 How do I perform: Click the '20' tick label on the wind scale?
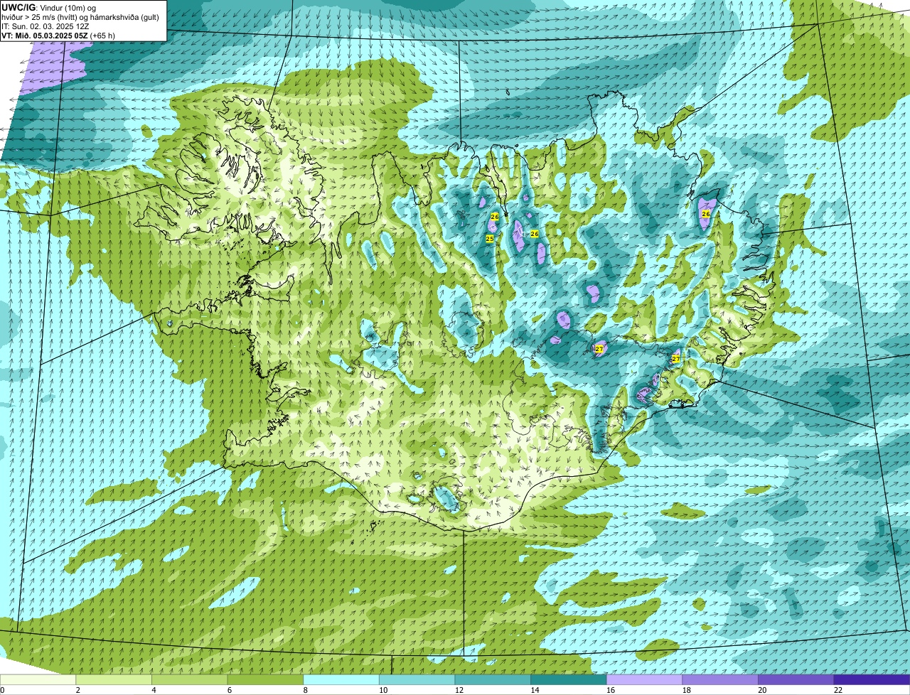[762, 690]
